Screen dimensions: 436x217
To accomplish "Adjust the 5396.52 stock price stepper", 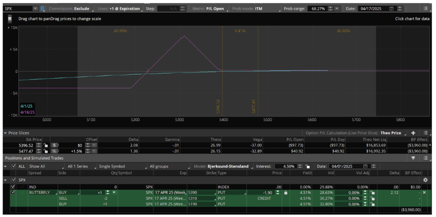I will [38, 145].
